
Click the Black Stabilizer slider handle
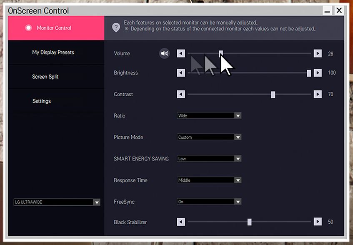pos(250,222)
